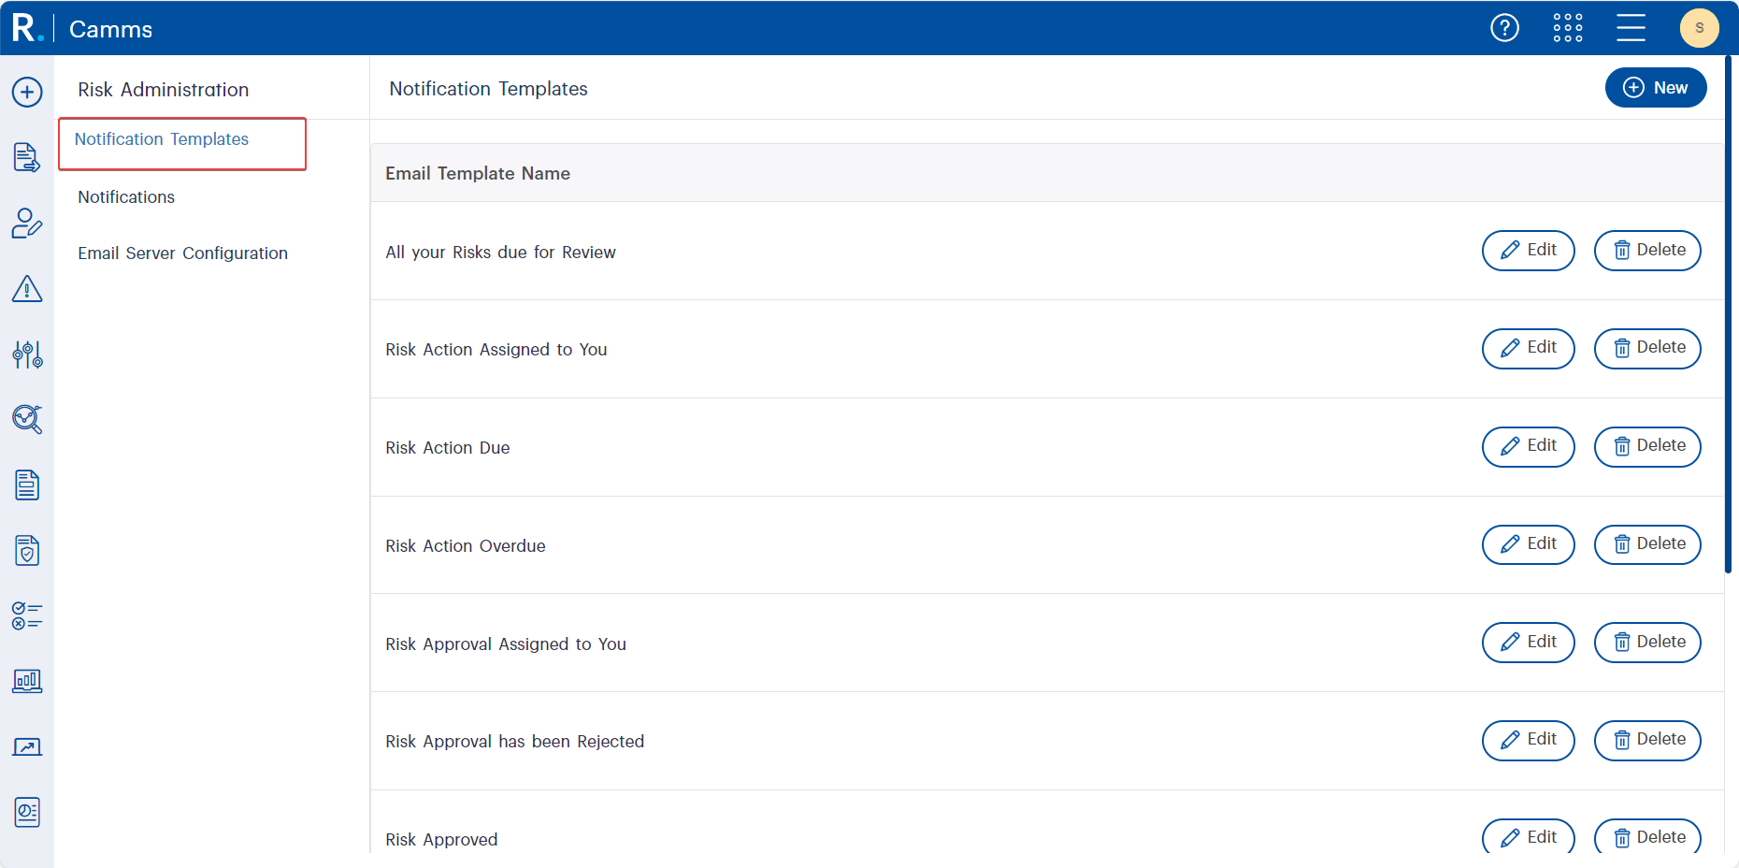Open the user with pencil sidebar icon
Viewport: 1739px width, 868px height.
coord(27,223)
